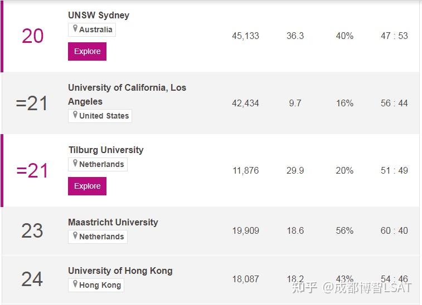Click the Australia location pin icon

click(75, 29)
